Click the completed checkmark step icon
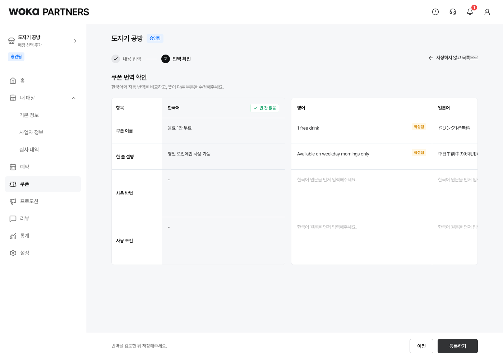The height and width of the screenshot is (359, 503). point(116,59)
